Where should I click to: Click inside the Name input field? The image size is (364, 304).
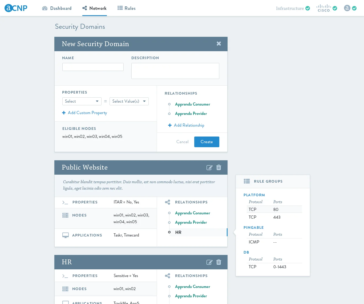coord(93,67)
